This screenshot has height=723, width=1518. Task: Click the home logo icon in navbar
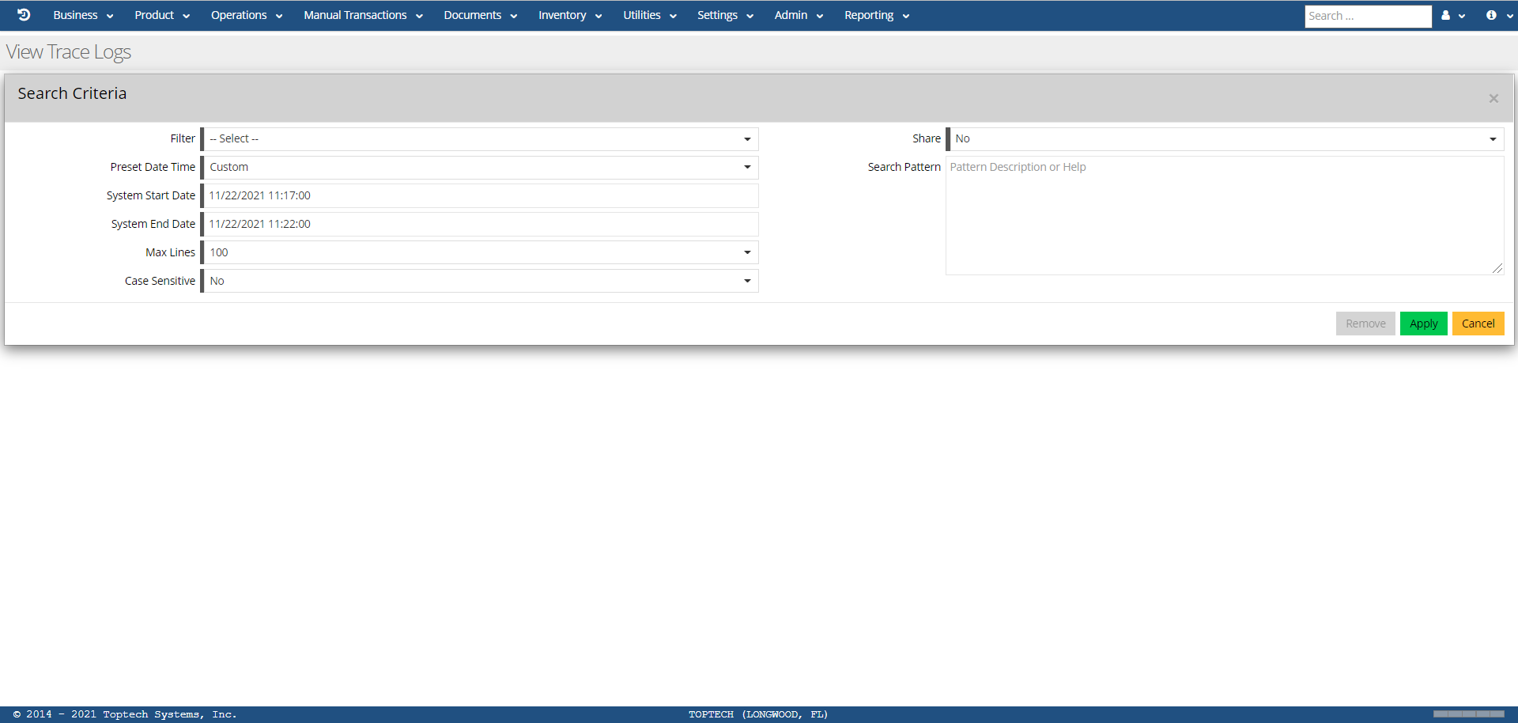[x=24, y=15]
